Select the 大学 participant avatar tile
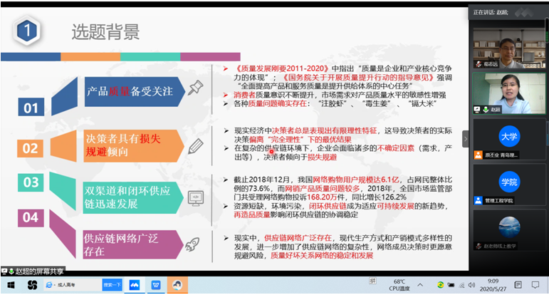Image resolution: width=549 pixels, height=295 pixels. (508, 136)
